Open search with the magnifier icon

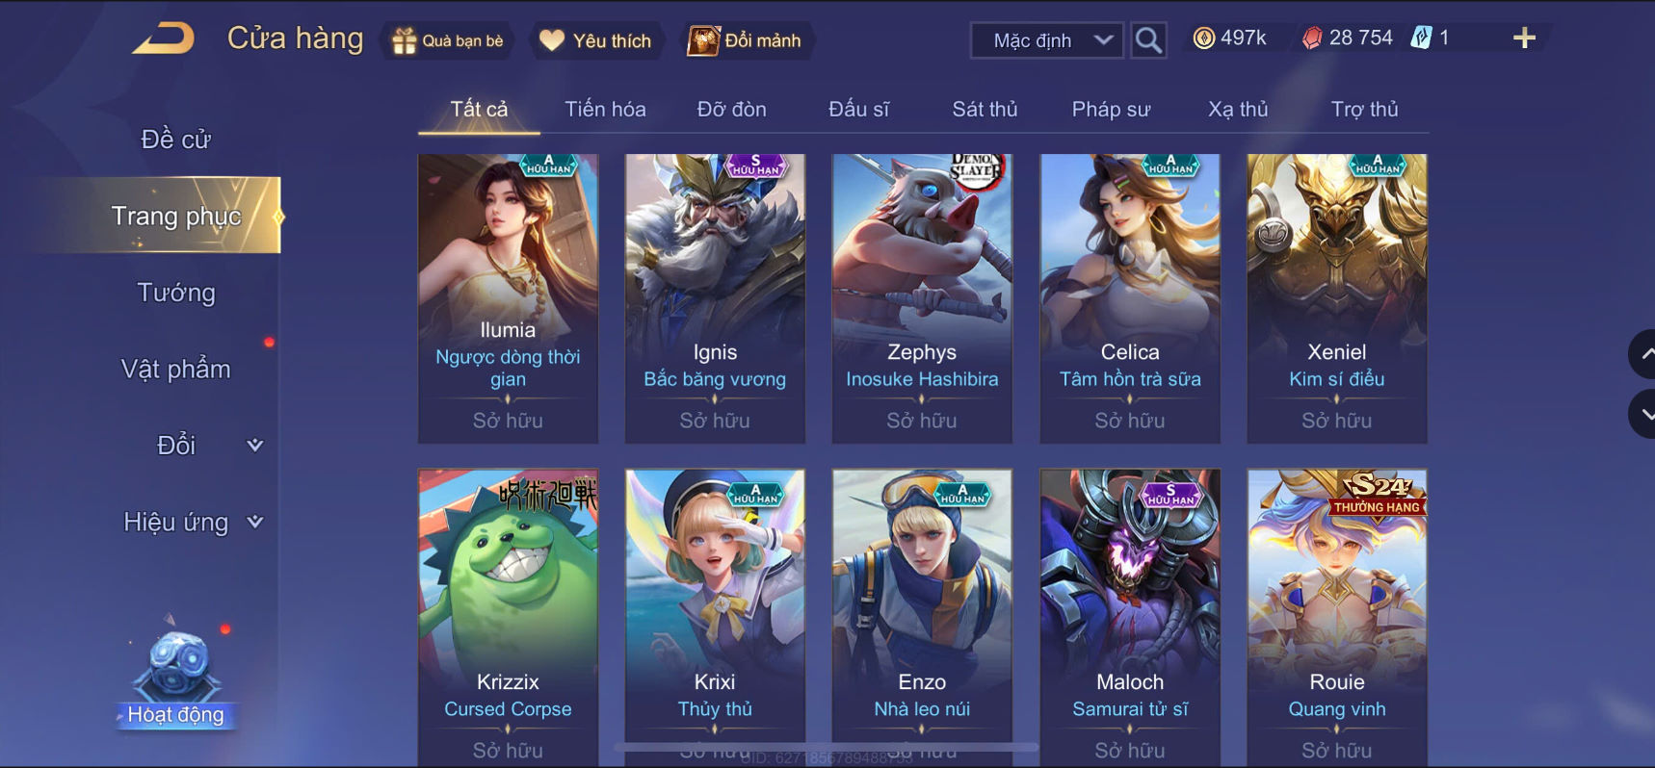(x=1147, y=40)
